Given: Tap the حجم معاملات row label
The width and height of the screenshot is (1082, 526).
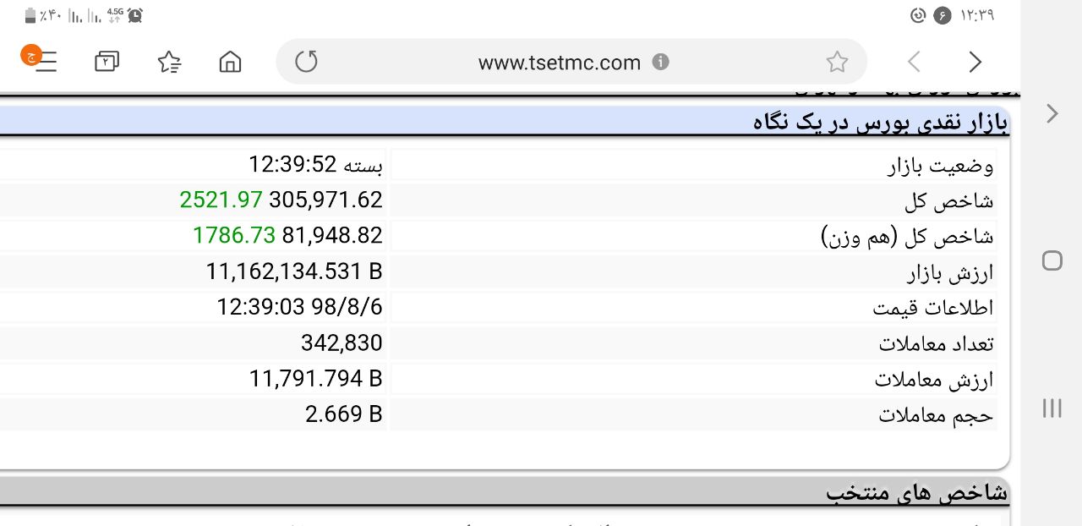Looking at the screenshot, I should tap(937, 415).
